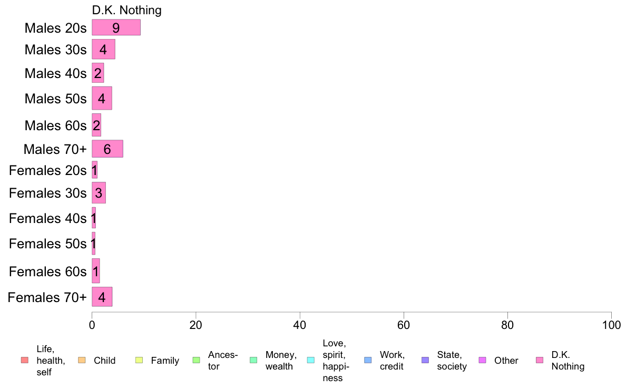Select the Males 70+ bar showing 6
The width and height of the screenshot is (626, 388).
pos(107,149)
